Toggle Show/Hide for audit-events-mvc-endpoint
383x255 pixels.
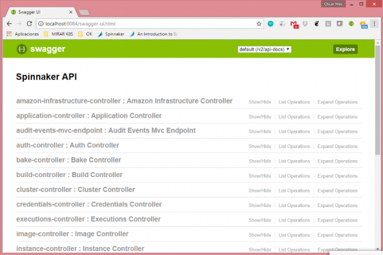pyautogui.click(x=259, y=131)
